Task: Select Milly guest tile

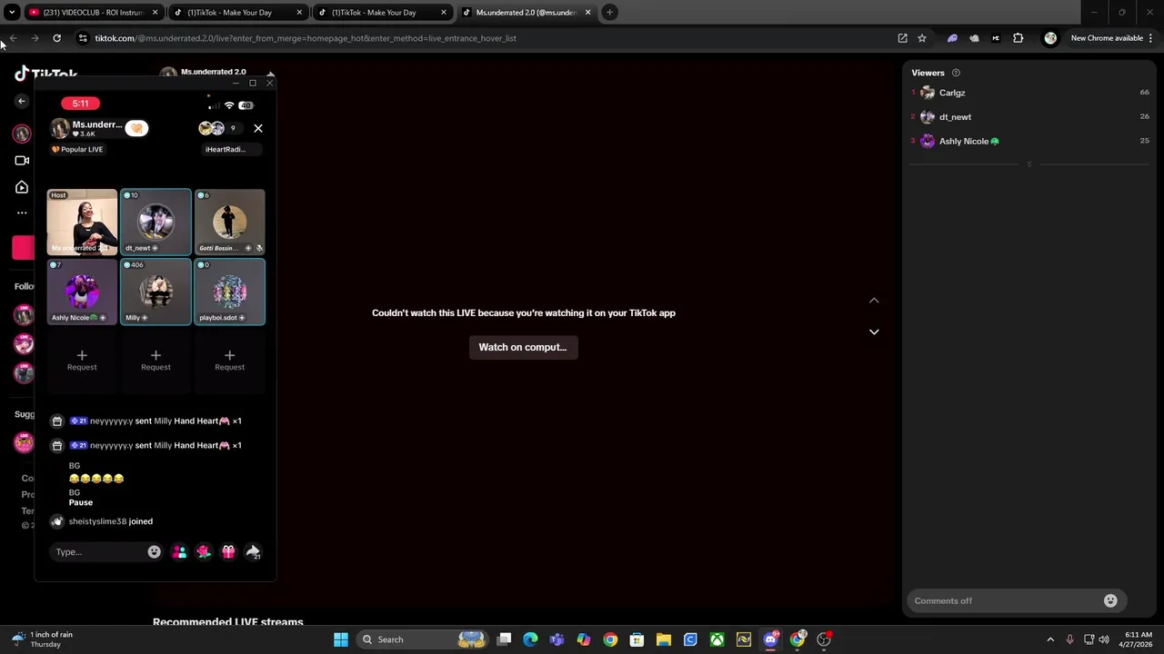Action: (x=156, y=292)
